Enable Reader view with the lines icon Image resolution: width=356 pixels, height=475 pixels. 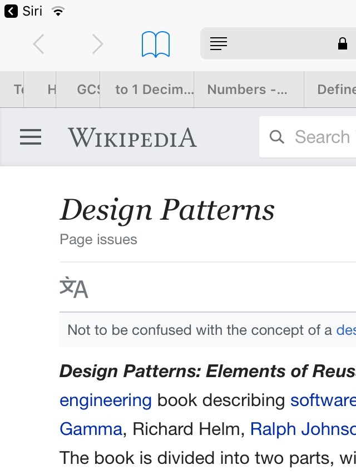tap(219, 44)
